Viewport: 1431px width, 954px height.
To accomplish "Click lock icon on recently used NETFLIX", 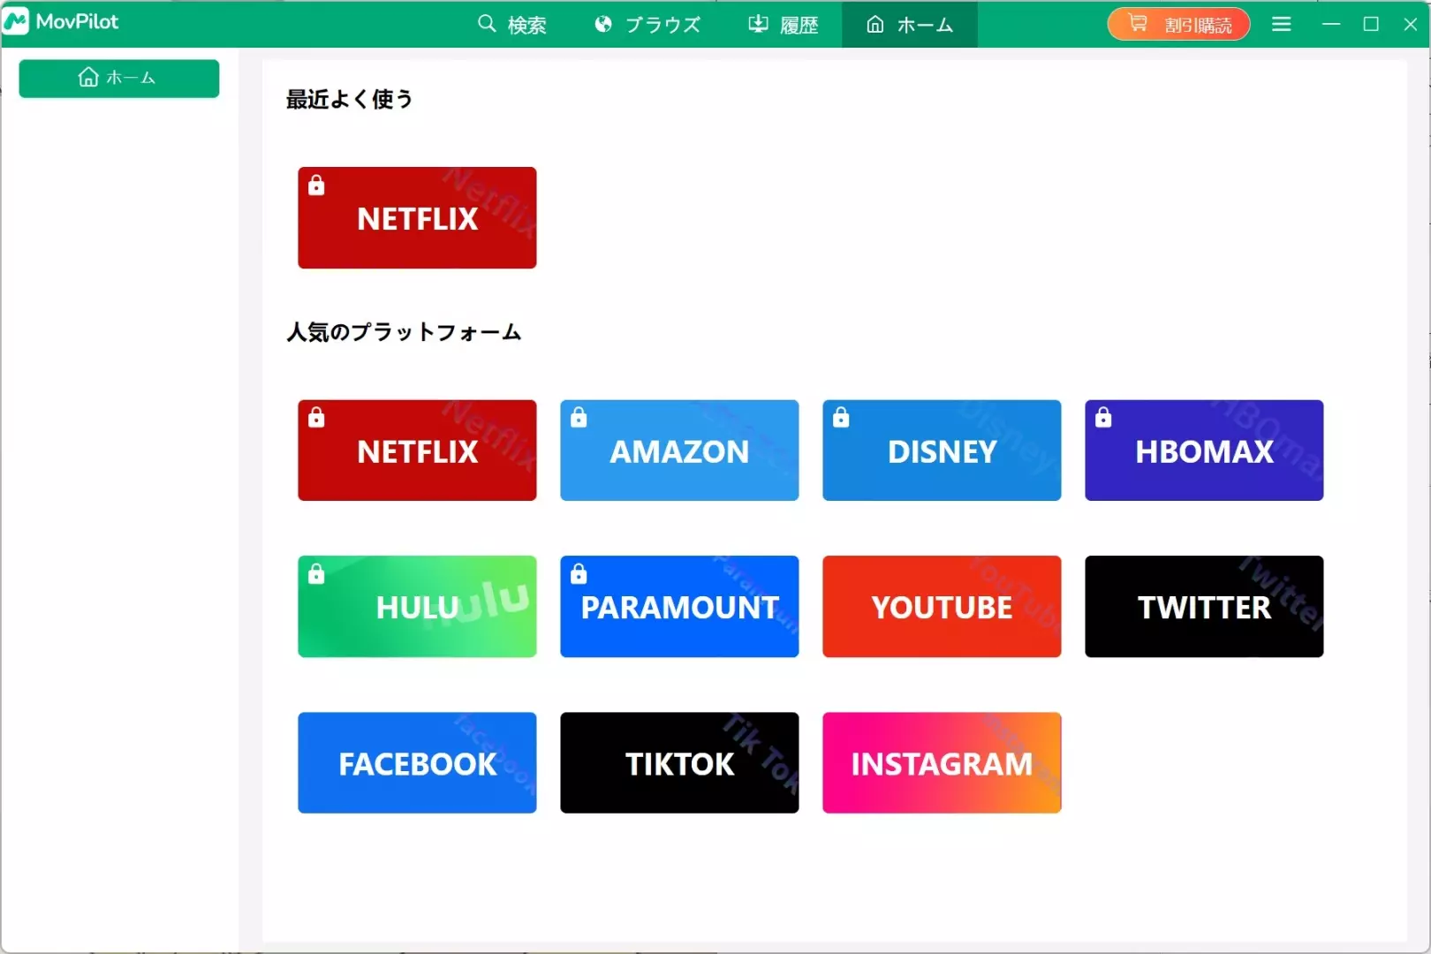I will (x=316, y=185).
